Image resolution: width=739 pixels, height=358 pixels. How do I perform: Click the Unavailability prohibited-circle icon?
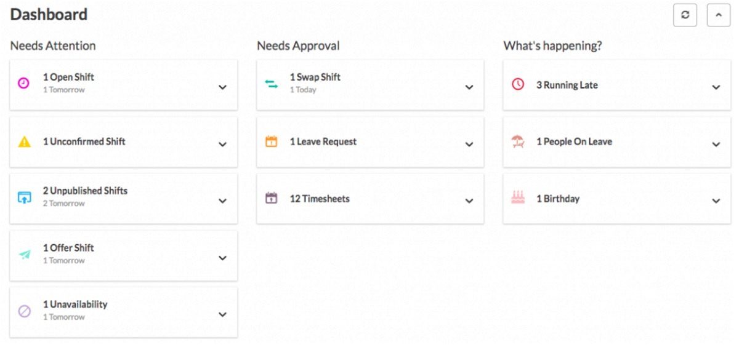point(23,312)
